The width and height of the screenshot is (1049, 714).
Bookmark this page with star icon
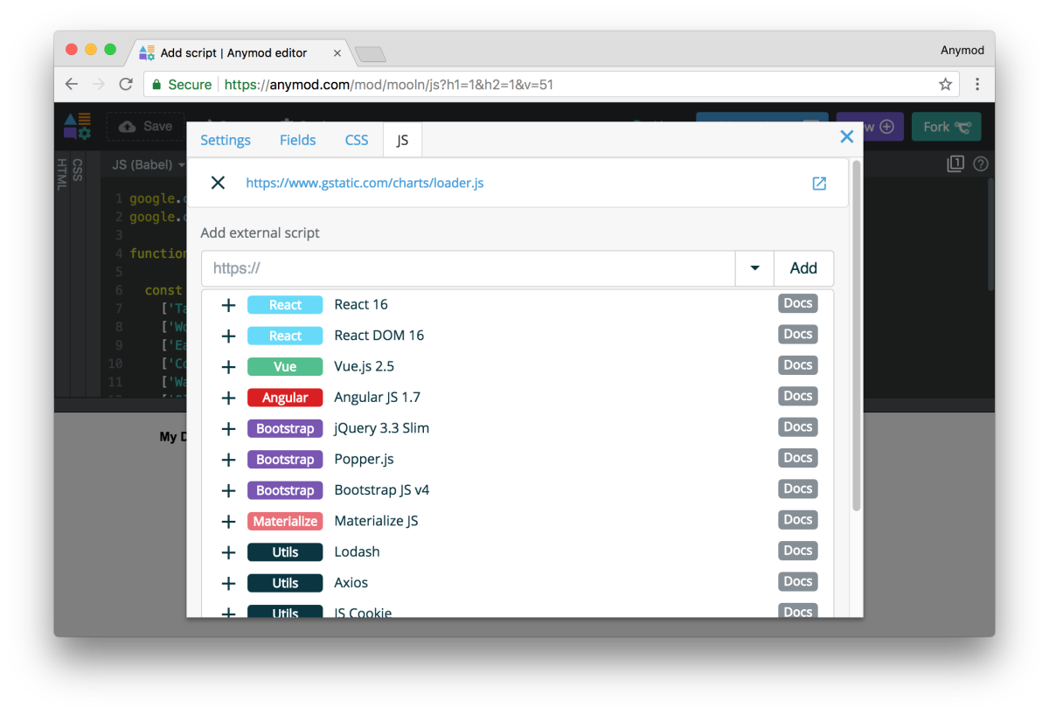point(945,85)
